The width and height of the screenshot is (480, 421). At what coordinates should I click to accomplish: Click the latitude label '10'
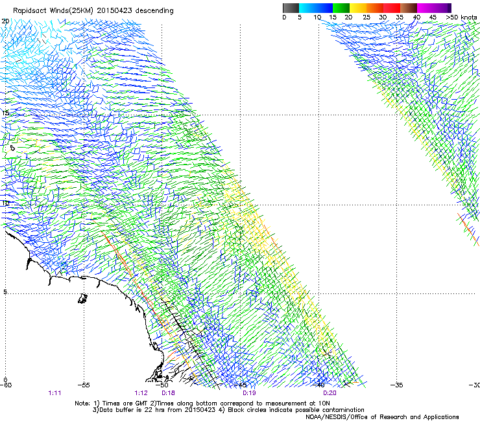[x=5, y=203]
